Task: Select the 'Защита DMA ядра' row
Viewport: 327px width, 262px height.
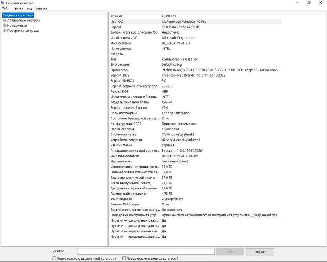Action: point(195,204)
